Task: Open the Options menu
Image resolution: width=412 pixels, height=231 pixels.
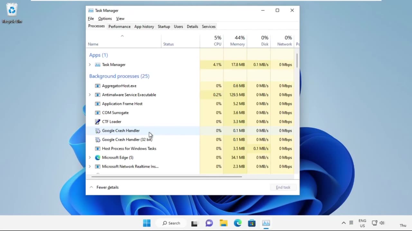Action: 105,19
